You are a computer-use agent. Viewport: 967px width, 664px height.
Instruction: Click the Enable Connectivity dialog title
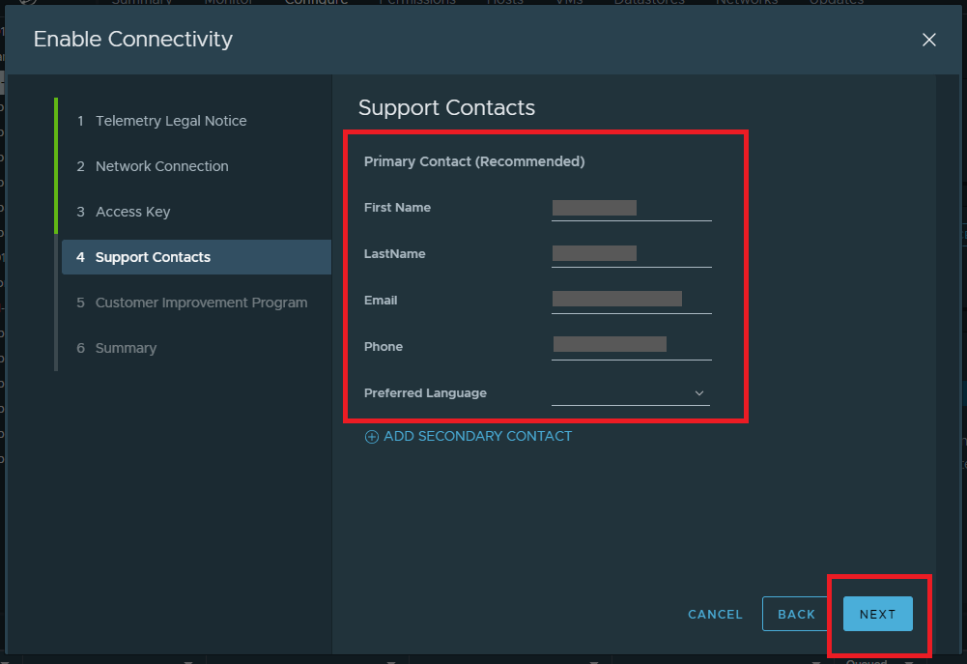(x=133, y=40)
